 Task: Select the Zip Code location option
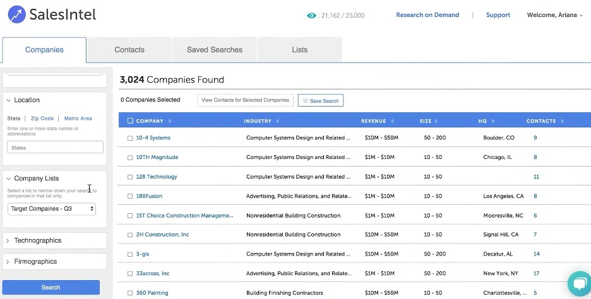point(42,118)
